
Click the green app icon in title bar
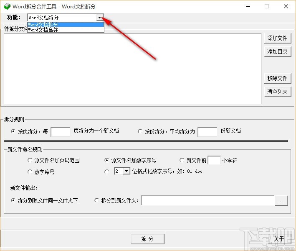[7, 6]
